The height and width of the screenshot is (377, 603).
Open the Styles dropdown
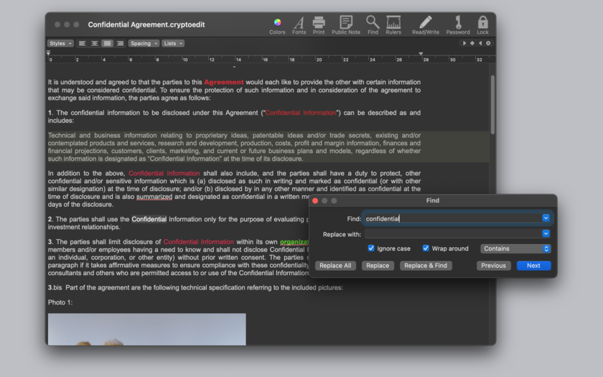click(60, 44)
